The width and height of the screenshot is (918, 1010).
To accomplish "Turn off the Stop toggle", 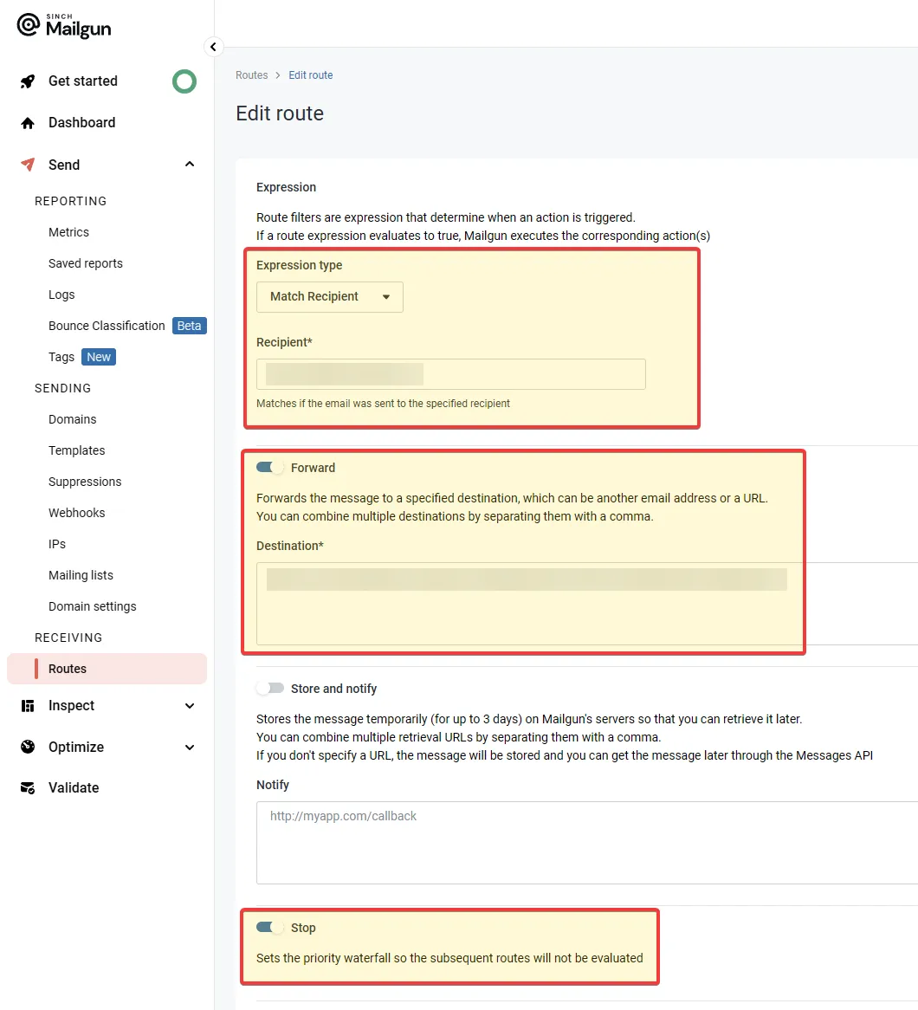I will coord(270,928).
